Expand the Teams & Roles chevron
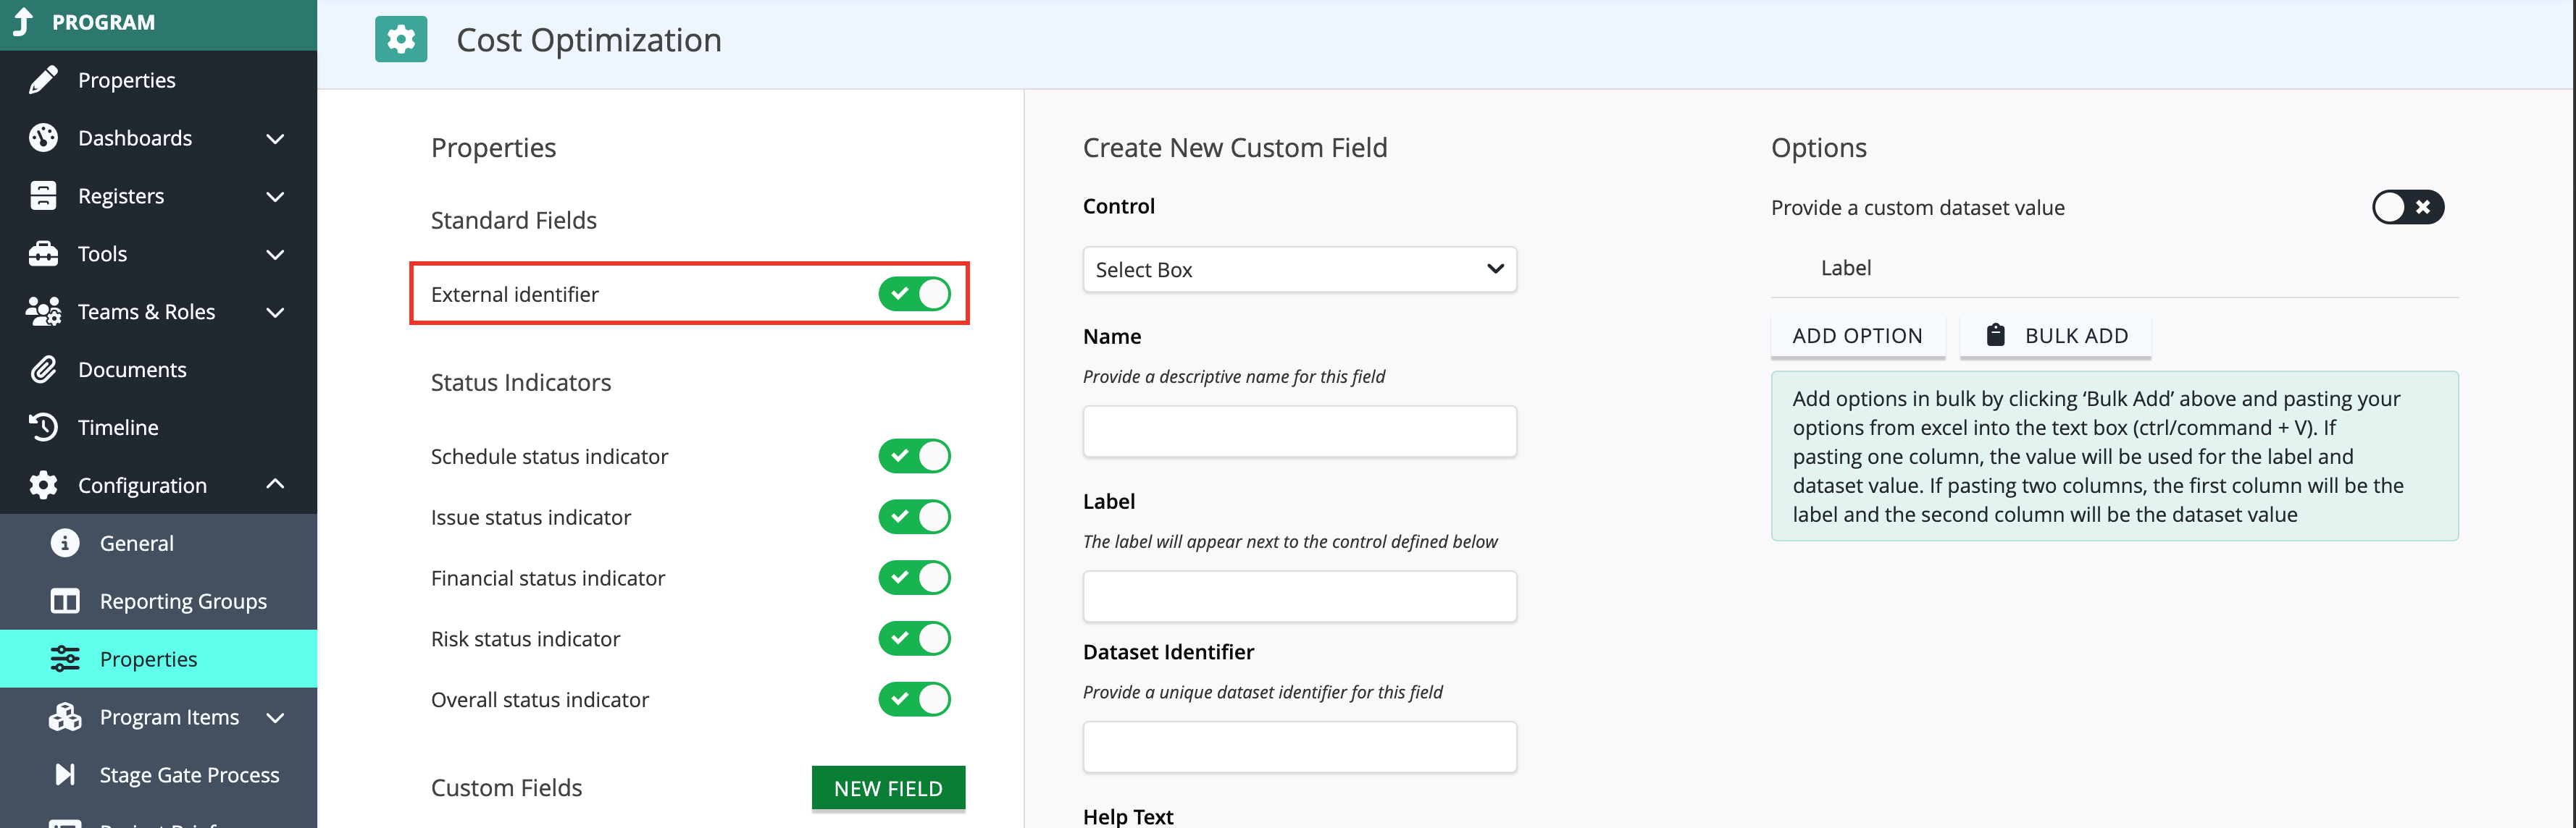2576x828 pixels. (x=276, y=312)
